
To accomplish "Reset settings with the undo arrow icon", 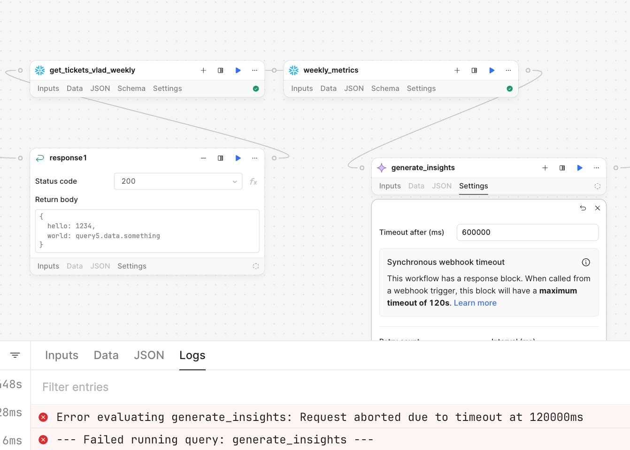I will pyautogui.click(x=583, y=208).
